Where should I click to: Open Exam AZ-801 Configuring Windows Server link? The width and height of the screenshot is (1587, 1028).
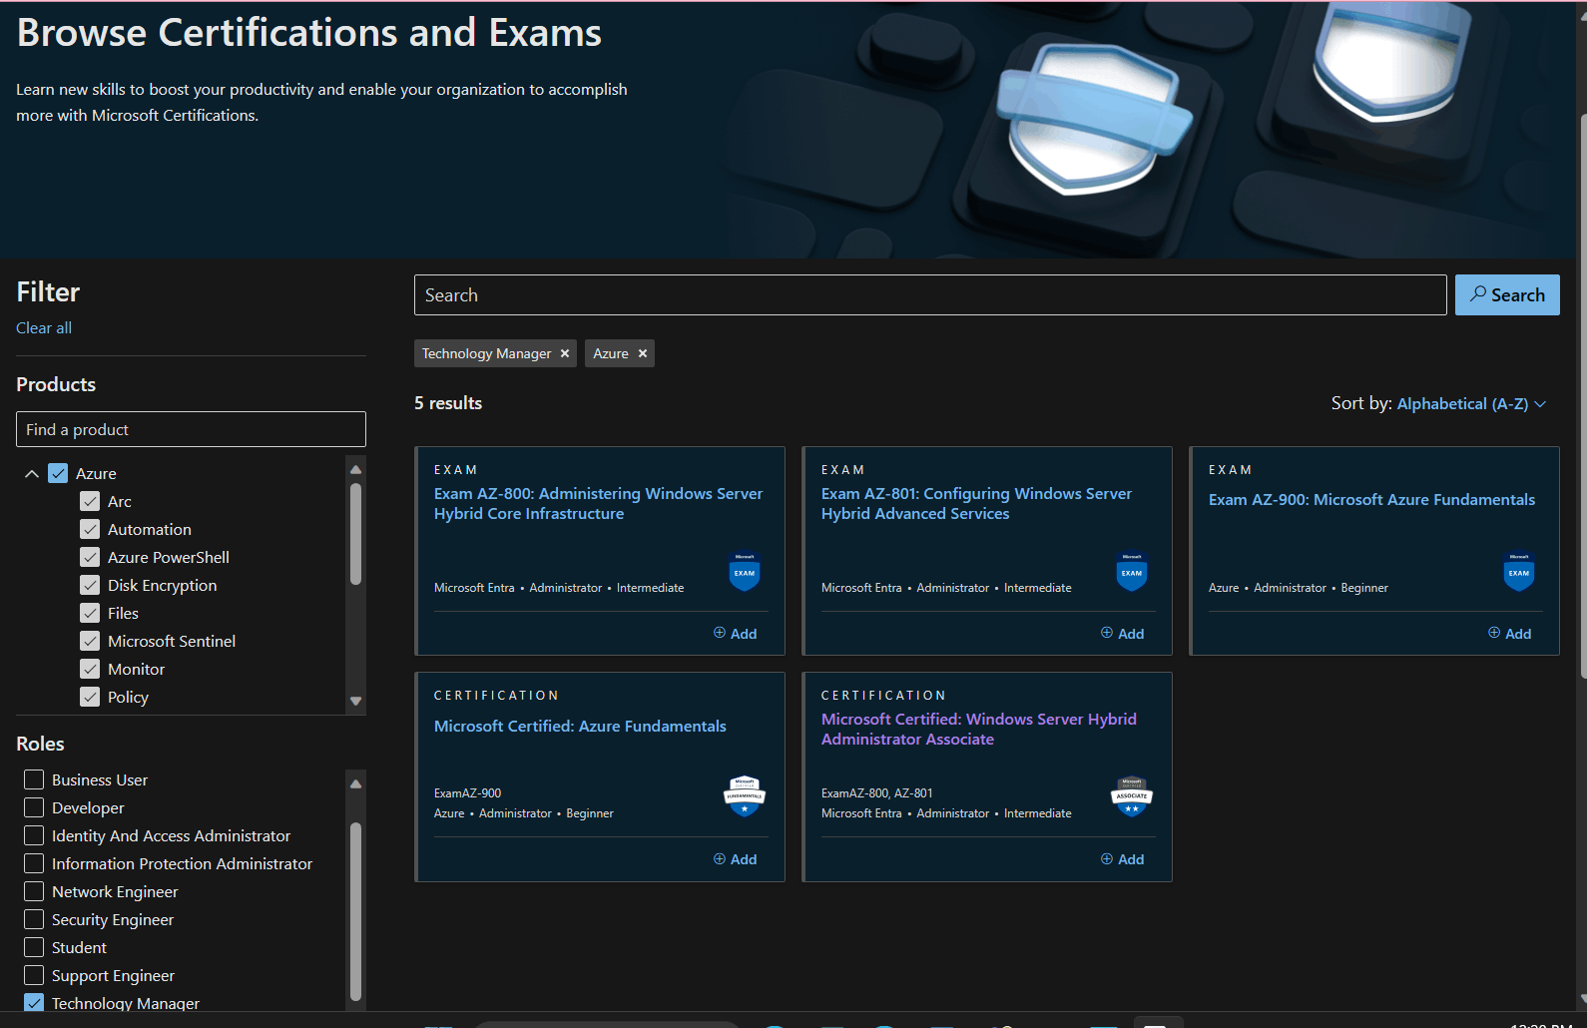[x=976, y=504]
